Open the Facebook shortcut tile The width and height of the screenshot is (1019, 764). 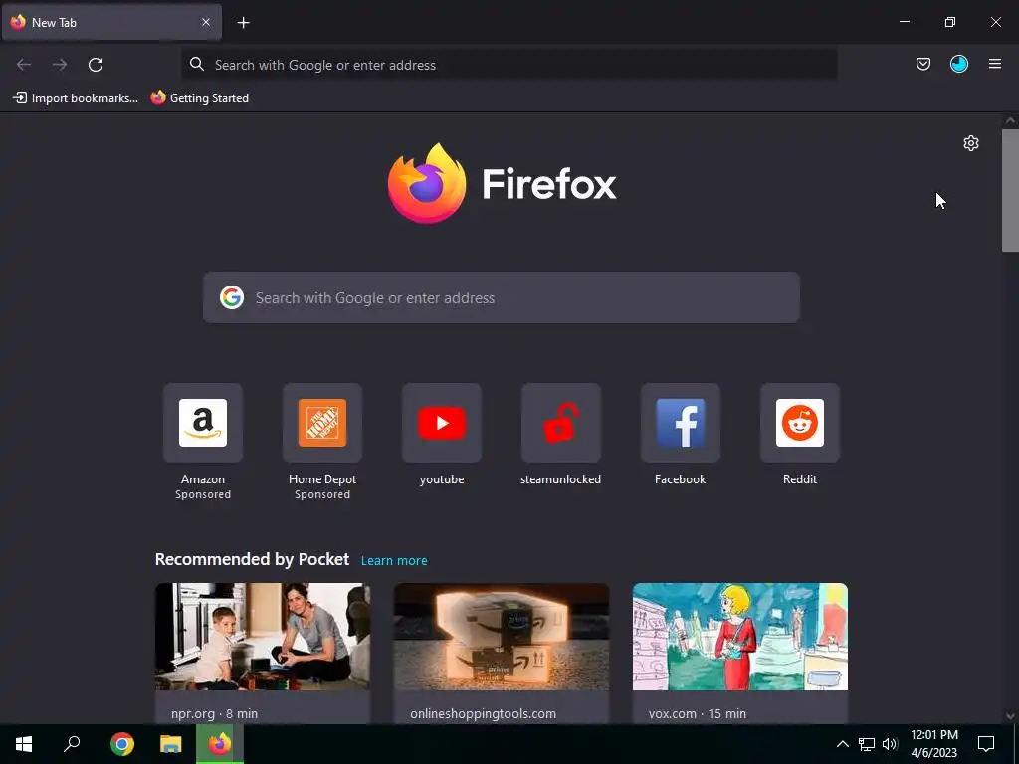681,423
